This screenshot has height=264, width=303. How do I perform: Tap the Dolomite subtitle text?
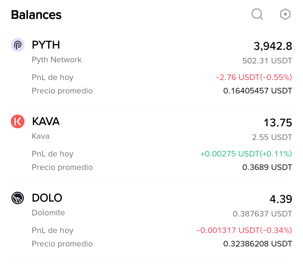[48, 213]
